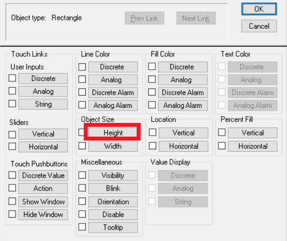The image size is (287, 241).
Task: Check the Blink checkbox
Action: coord(82,188)
